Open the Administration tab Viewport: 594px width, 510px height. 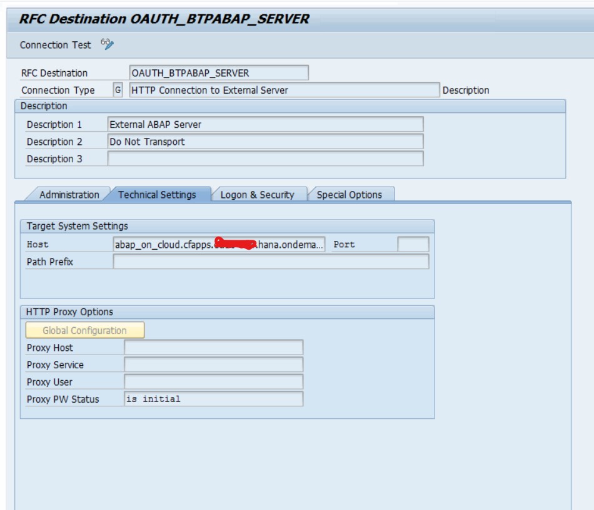tap(69, 195)
